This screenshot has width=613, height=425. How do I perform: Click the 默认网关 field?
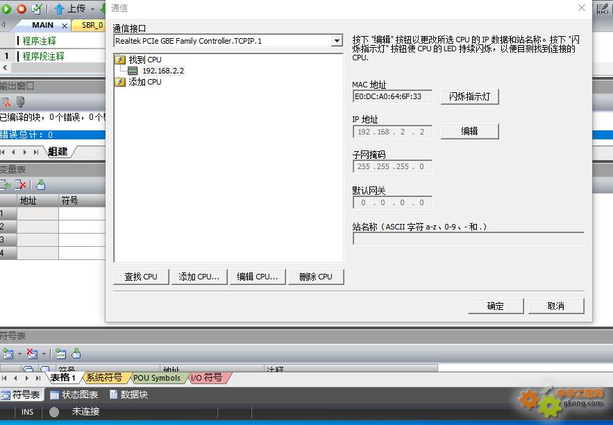pyautogui.click(x=392, y=202)
